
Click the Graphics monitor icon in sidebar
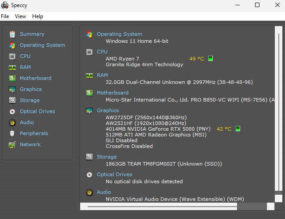[12, 90]
